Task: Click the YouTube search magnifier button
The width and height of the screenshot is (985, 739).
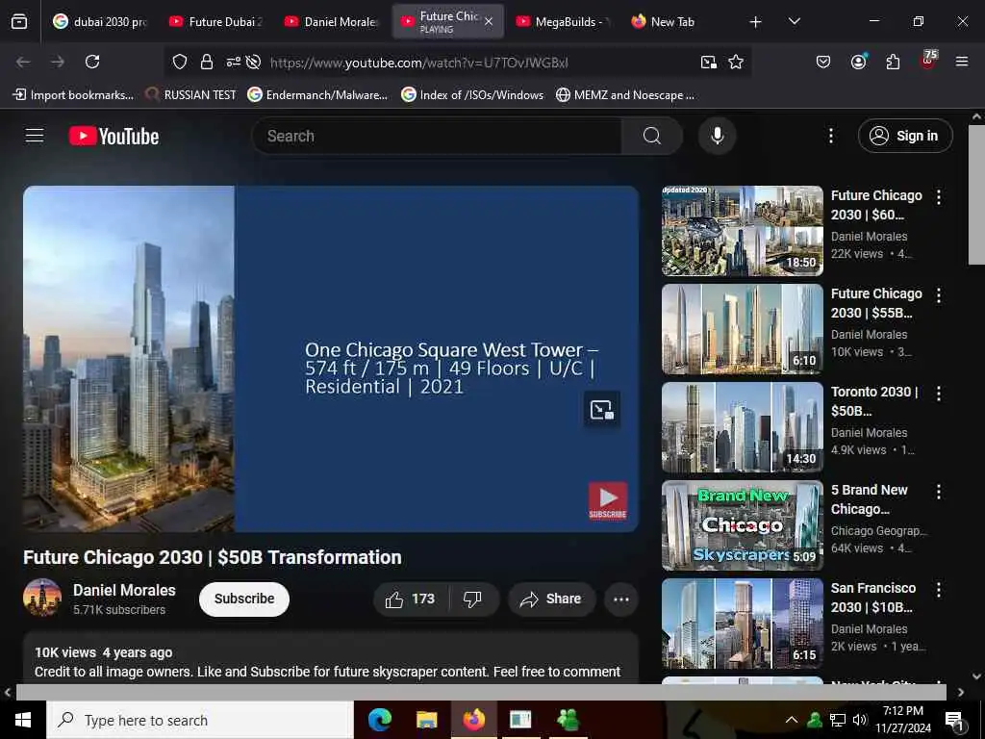Action: click(652, 136)
